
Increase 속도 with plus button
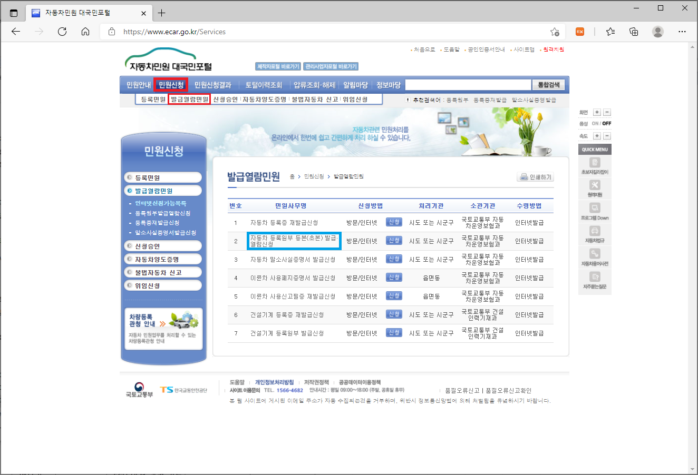pyautogui.click(x=597, y=136)
